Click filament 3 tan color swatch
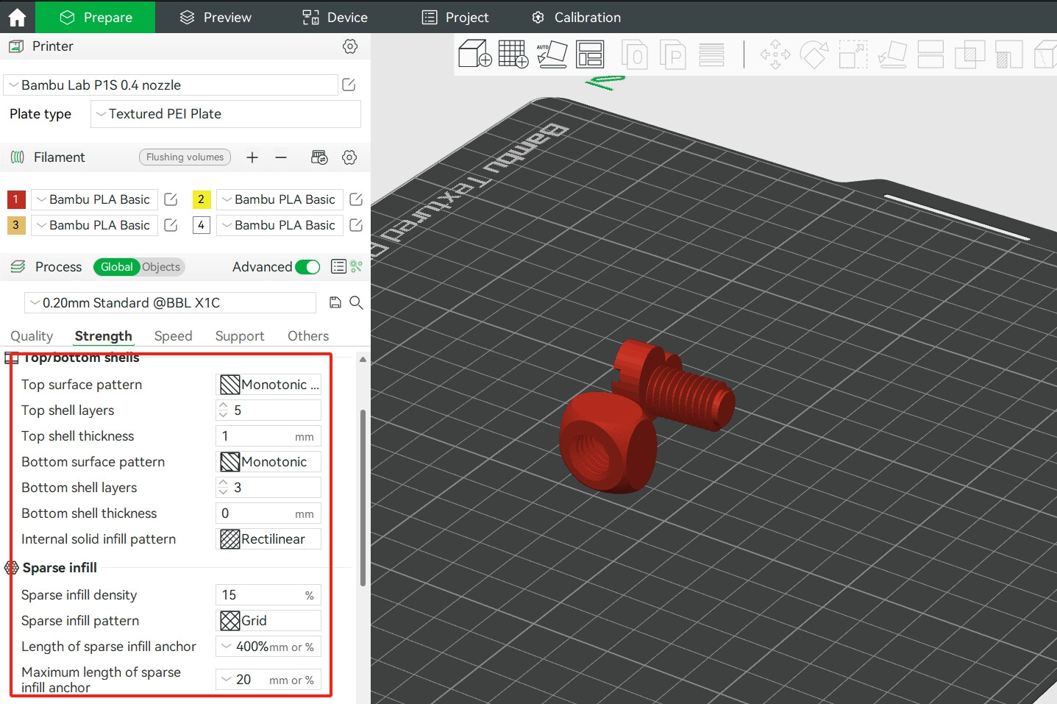This screenshot has height=704, width=1057. coord(16,225)
